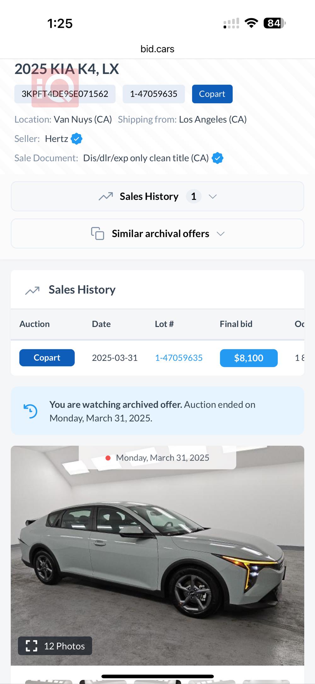Image resolution: width=315 pixels, height=684 pixels.
Task: Click the Copart badge near the VIN
Action: (212, 94)
